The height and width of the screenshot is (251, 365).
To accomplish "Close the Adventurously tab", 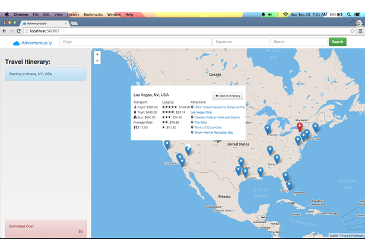I will point(66,24).
